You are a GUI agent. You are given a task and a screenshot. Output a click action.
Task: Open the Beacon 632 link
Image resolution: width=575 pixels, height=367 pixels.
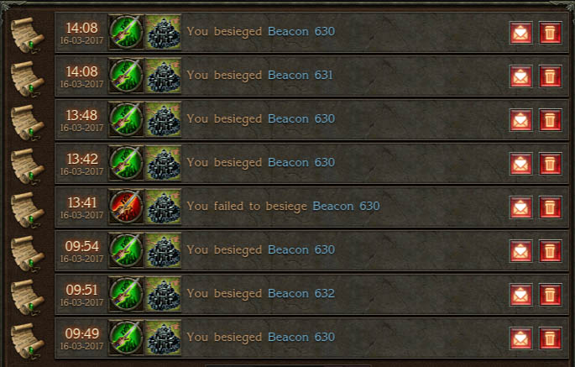pos(301,294)
